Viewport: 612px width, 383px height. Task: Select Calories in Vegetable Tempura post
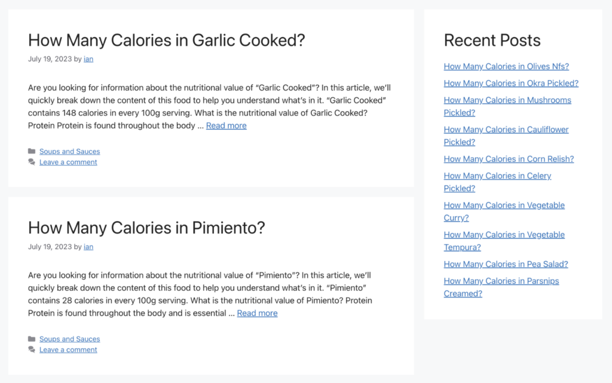click(504, 241)
